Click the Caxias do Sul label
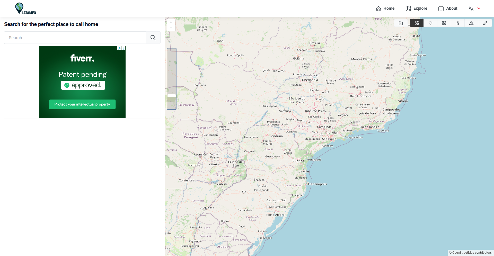494x256 pixels. (x=276, y=200)
